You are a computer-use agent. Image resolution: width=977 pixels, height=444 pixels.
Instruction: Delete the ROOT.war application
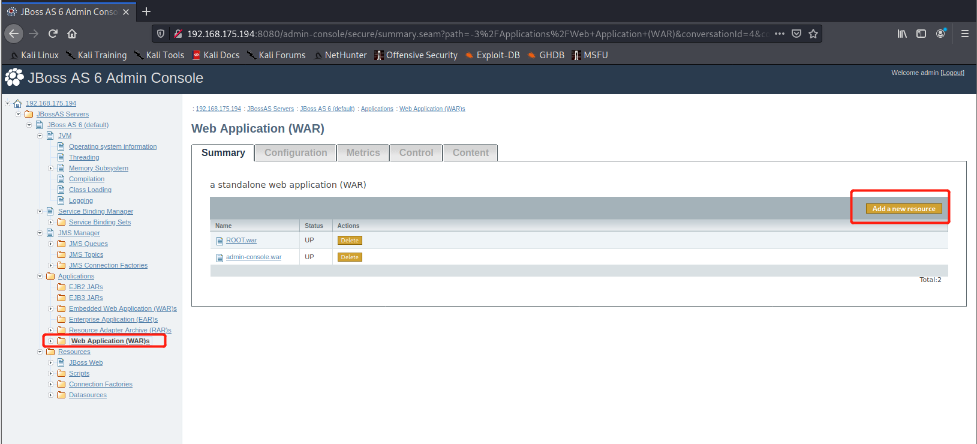pos(350,241)
